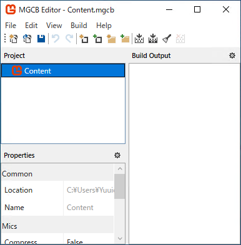The height and width of the screenshot is (245, 241).
Task: Open the Build menu
Action: click(79, 26)
